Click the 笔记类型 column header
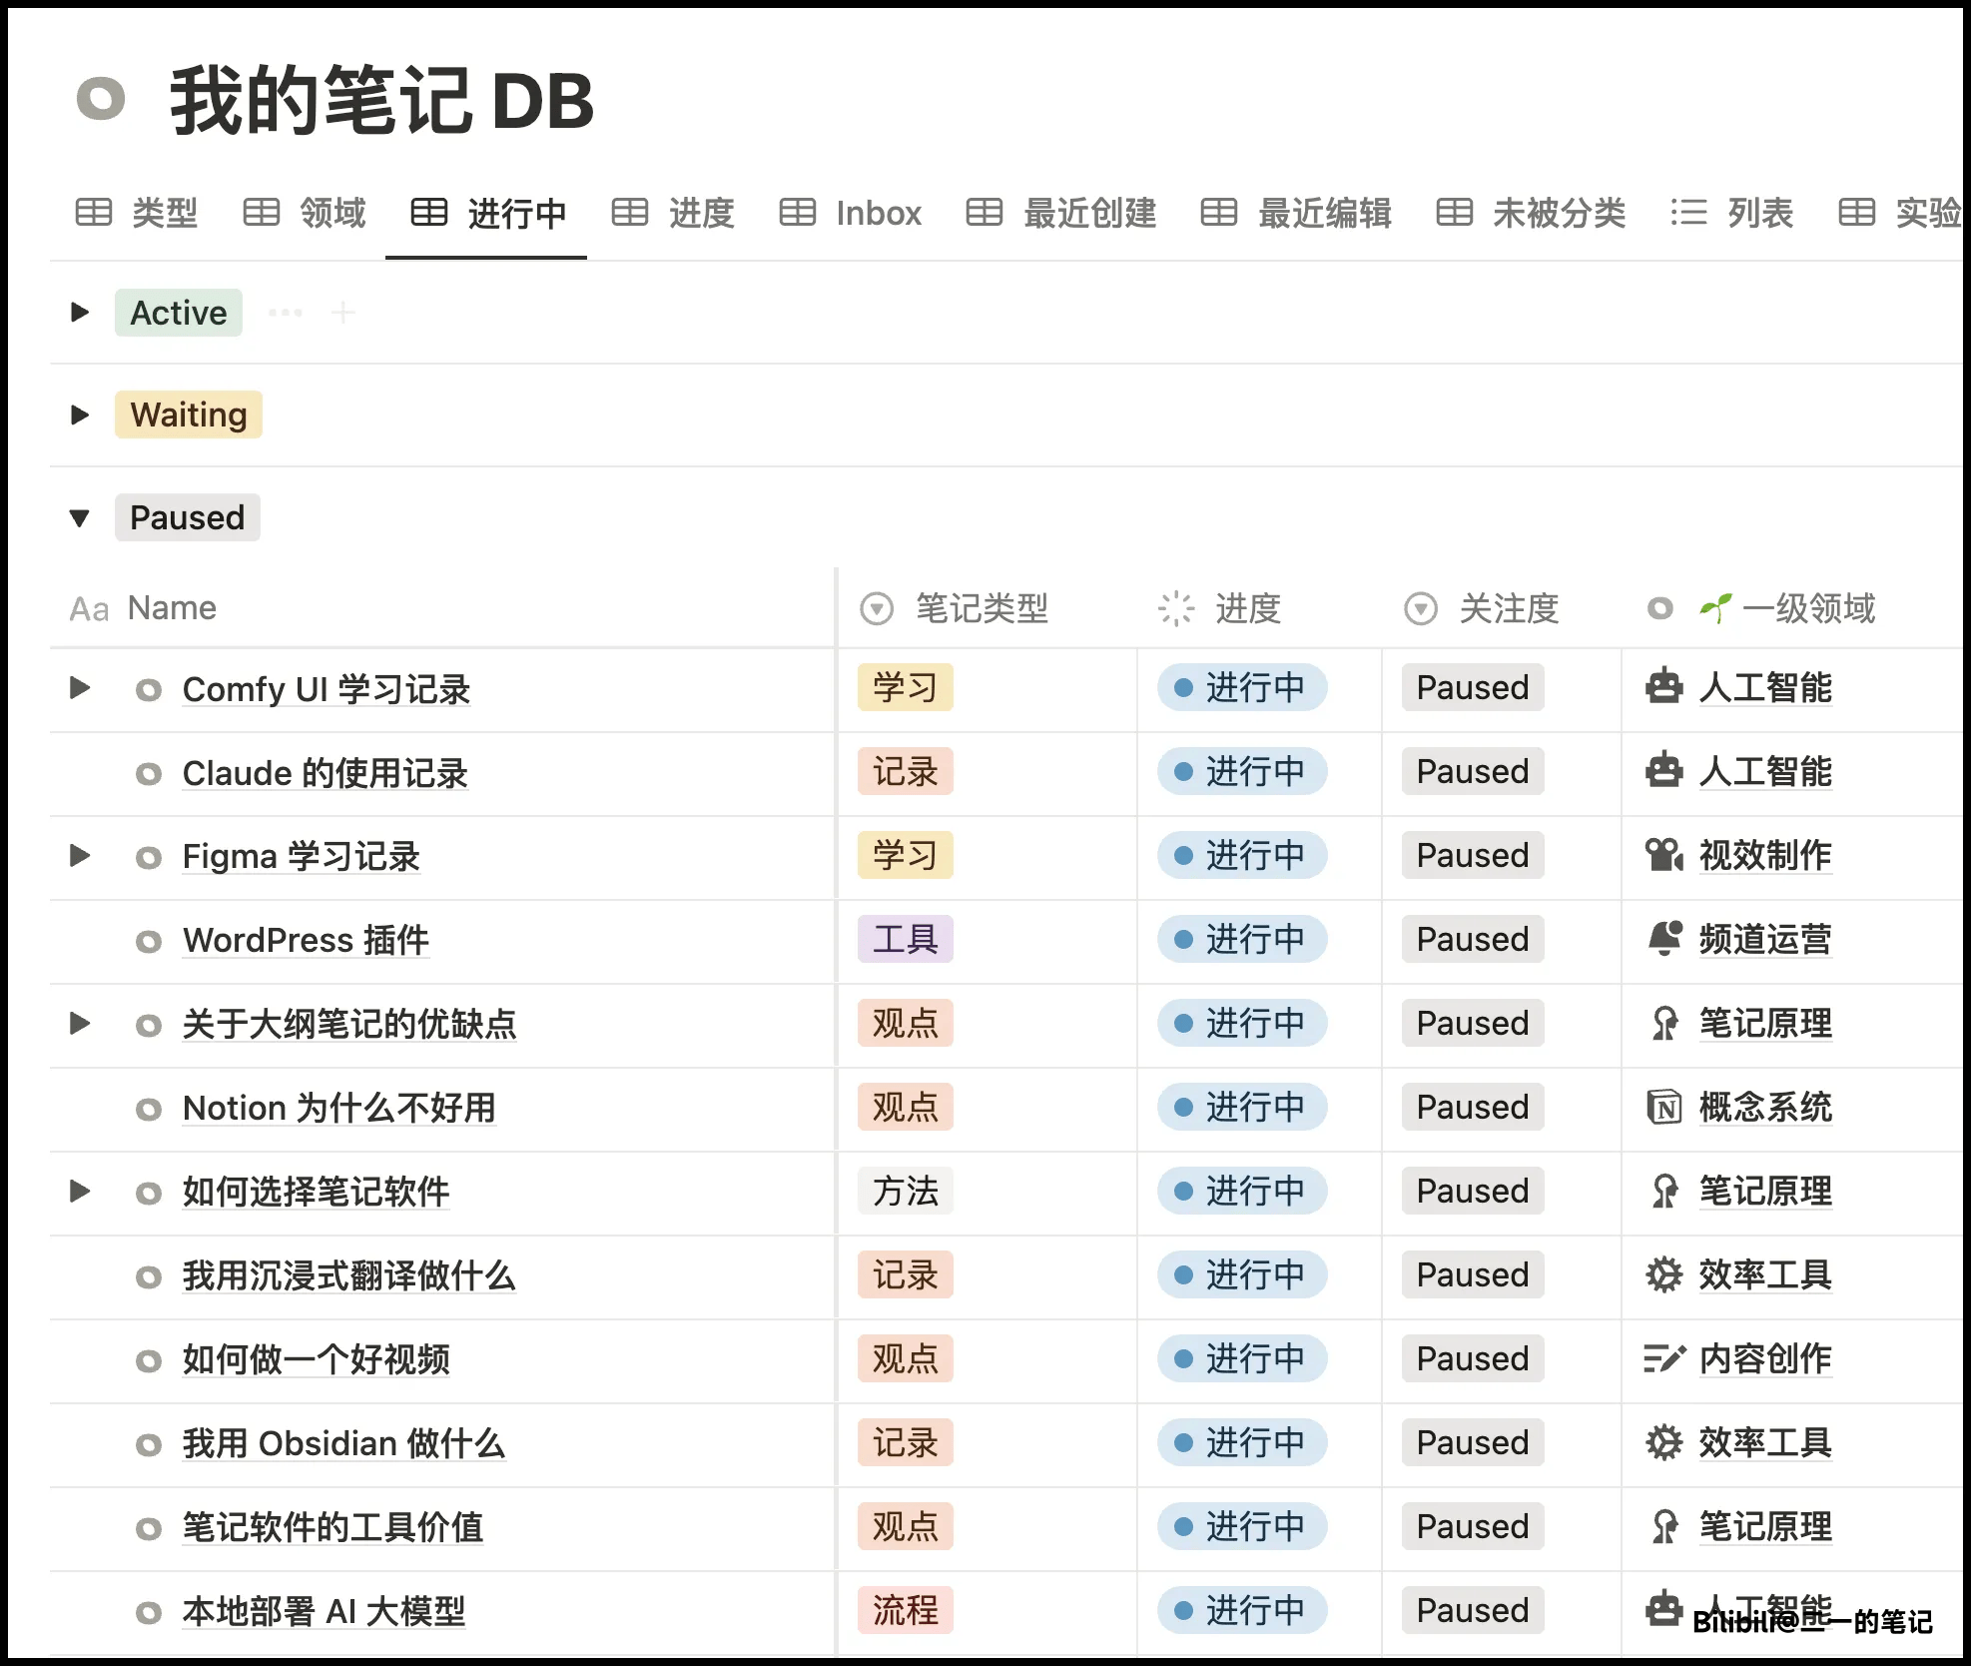The height and width of the screenshot is (1666, 1971). (x=986, y=608)
